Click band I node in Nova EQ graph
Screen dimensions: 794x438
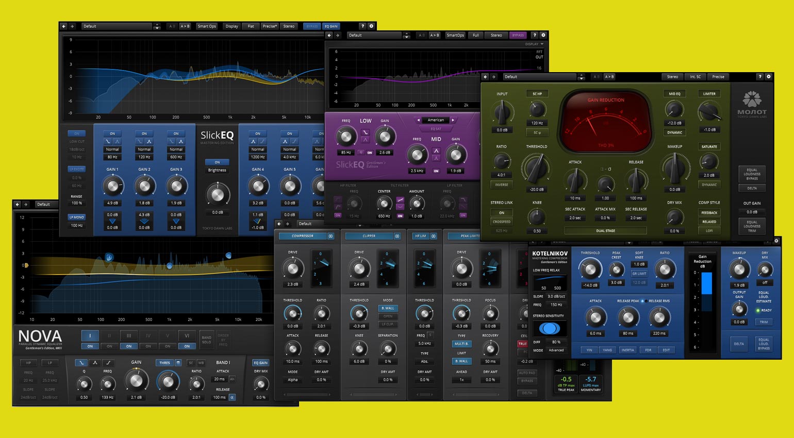109,257
